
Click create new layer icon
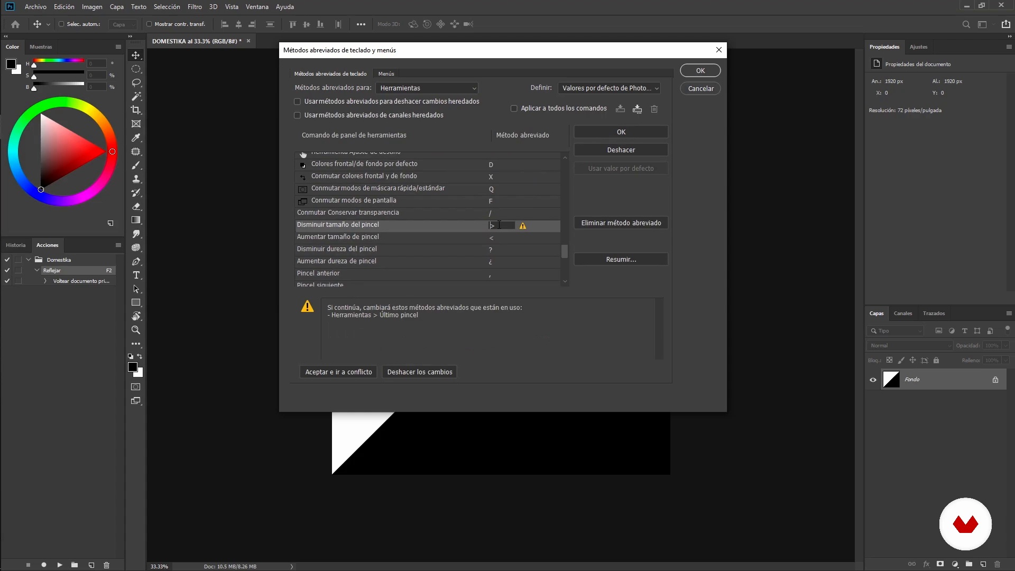[983, 564]
